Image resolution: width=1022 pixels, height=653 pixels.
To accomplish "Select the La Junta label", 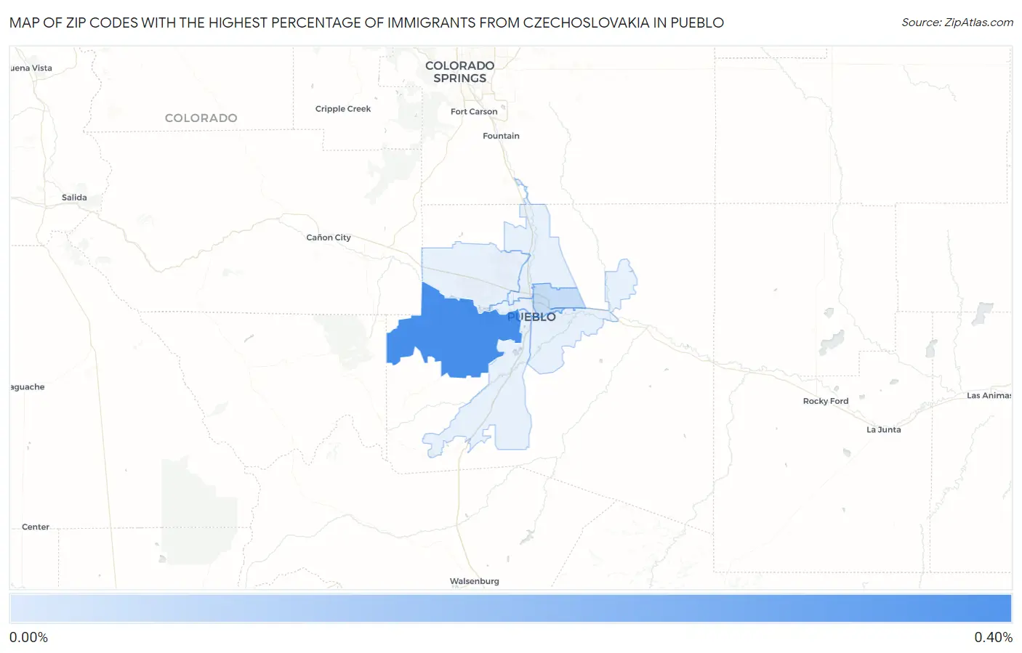I will (x=883, y=430).
